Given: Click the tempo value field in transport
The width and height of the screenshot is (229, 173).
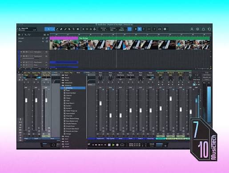Looking at the screenshot, I should (x=152, y=144).
